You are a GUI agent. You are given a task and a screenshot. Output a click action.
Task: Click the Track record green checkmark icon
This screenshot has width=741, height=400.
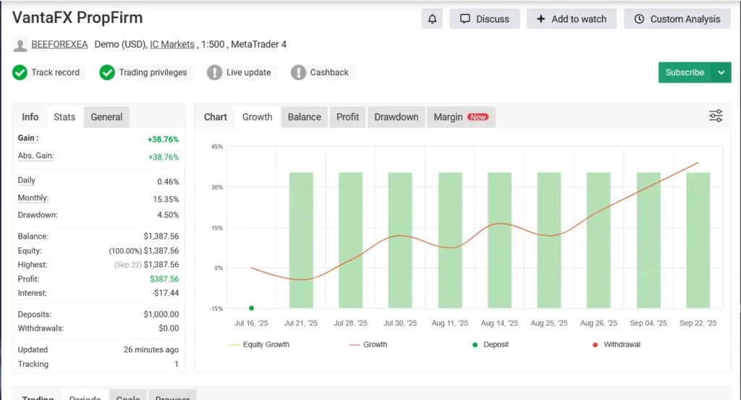[x=20, y=72]
